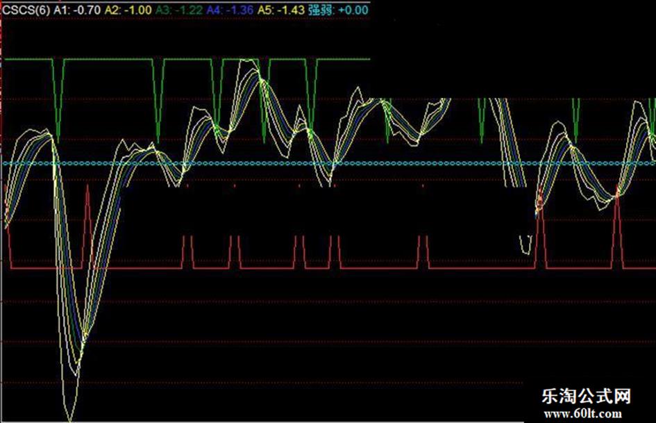Select the A3: -1.22 value label
Image resolution: width=656 pixels, height=423 pixels.
pos(179,10)
